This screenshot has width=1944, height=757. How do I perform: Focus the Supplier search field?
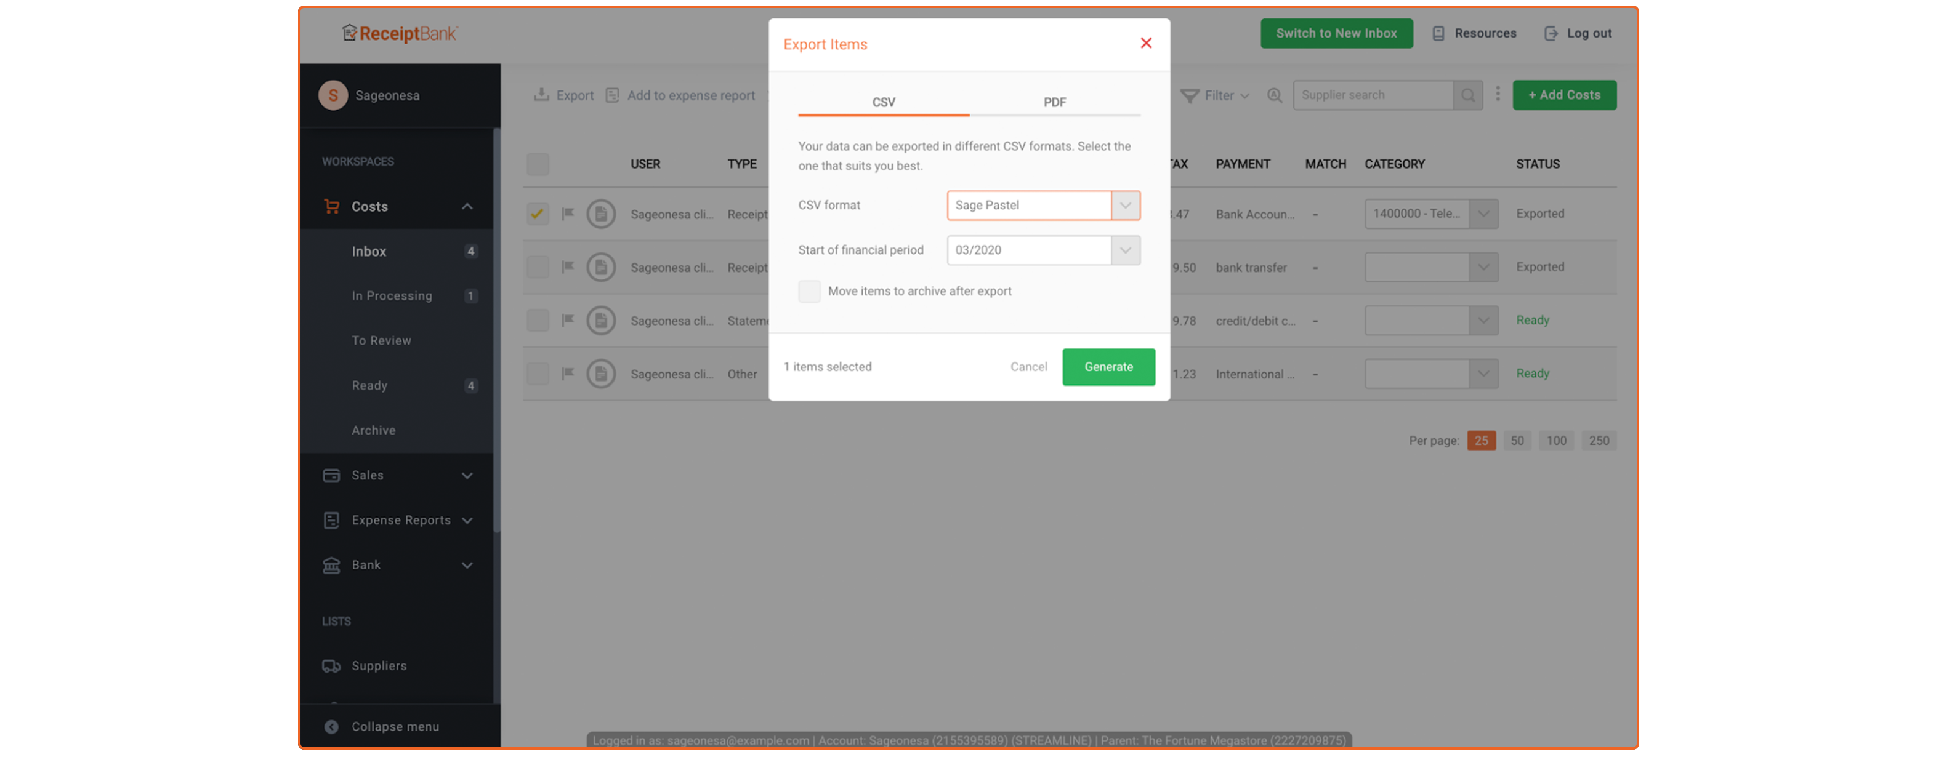coord(1373,95)
